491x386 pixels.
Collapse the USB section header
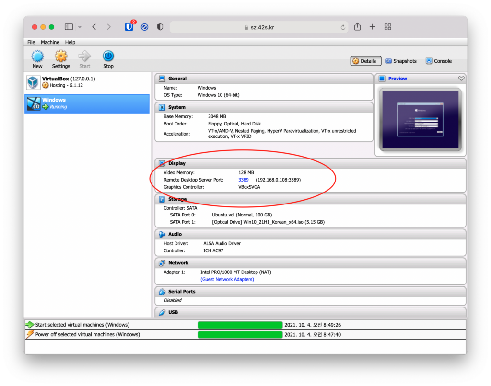point(310,313)
